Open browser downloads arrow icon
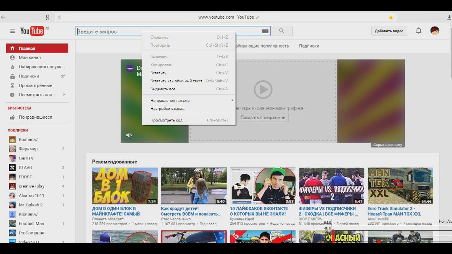Viewport: 452px width, 254px height. click(449, 17)
